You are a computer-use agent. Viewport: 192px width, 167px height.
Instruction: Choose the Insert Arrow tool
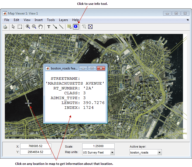pyautogui.click(x=55, y=27)
